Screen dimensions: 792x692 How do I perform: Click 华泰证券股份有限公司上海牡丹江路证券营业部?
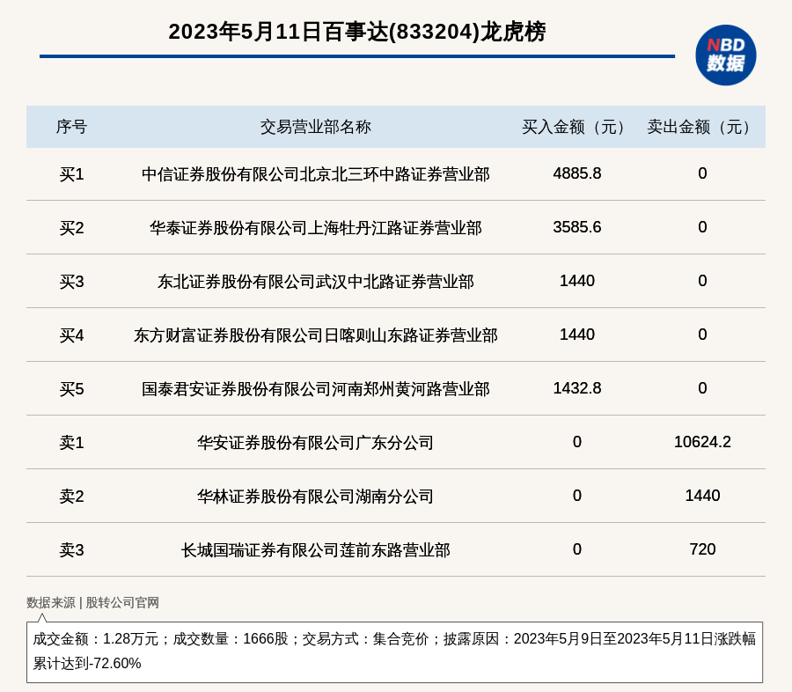(316, 228)
